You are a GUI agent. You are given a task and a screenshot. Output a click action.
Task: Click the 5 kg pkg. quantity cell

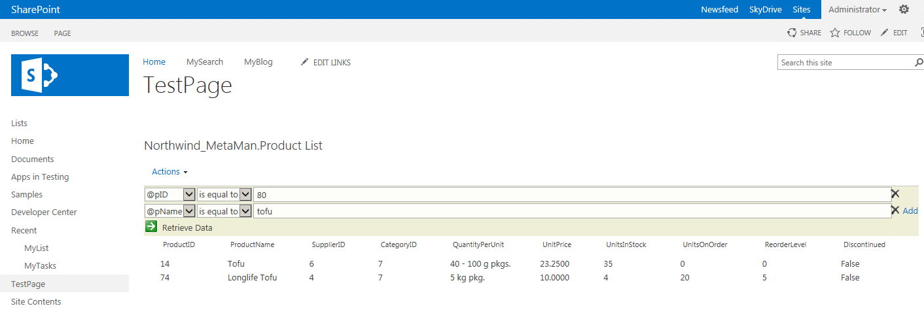click(x=467, y=278)
